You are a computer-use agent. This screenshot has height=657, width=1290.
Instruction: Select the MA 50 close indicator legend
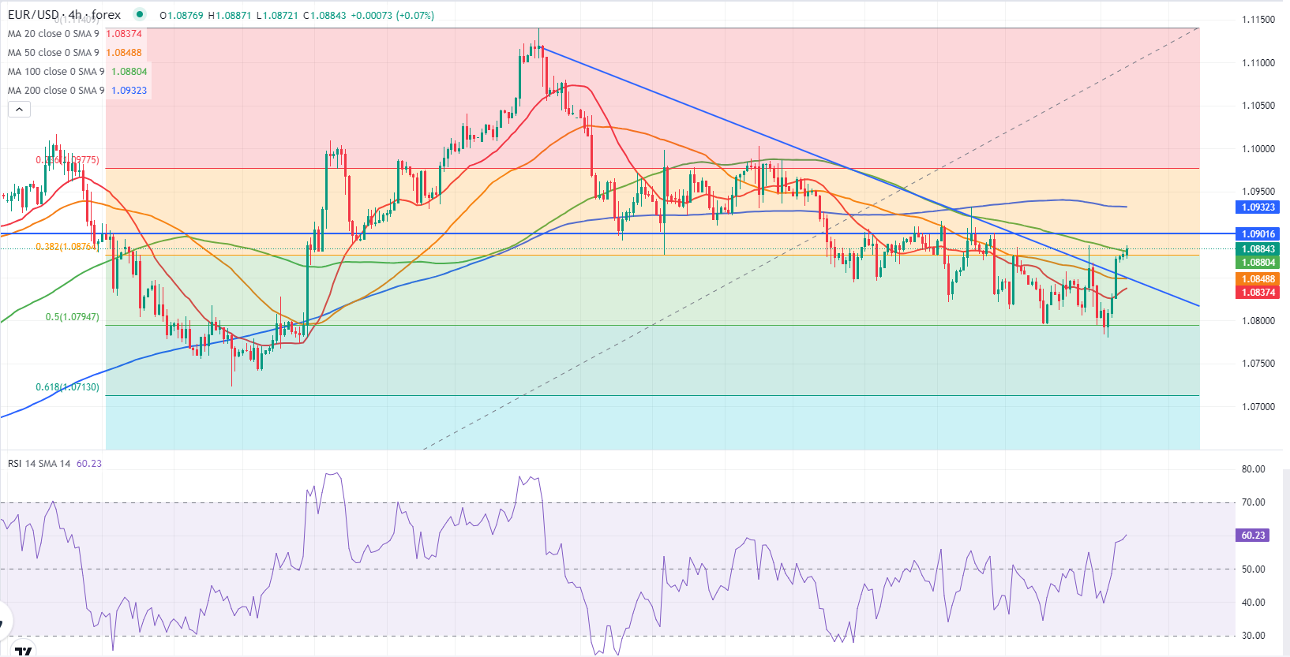[x=53, y=53]
